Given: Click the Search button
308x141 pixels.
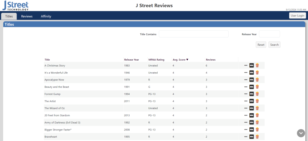Looking at the screenshot, I should 274,45.
